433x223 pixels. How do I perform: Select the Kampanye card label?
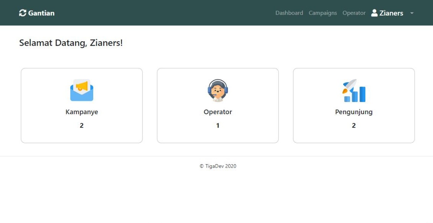coord(82,112)
